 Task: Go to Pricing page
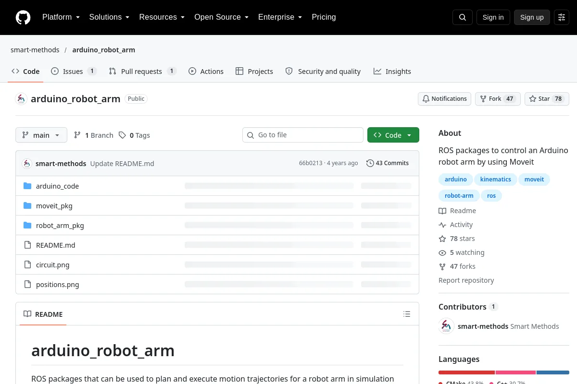324,17
